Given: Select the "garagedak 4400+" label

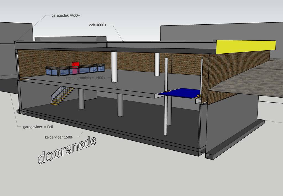Looking at the screenshot, I should (66, 15).
